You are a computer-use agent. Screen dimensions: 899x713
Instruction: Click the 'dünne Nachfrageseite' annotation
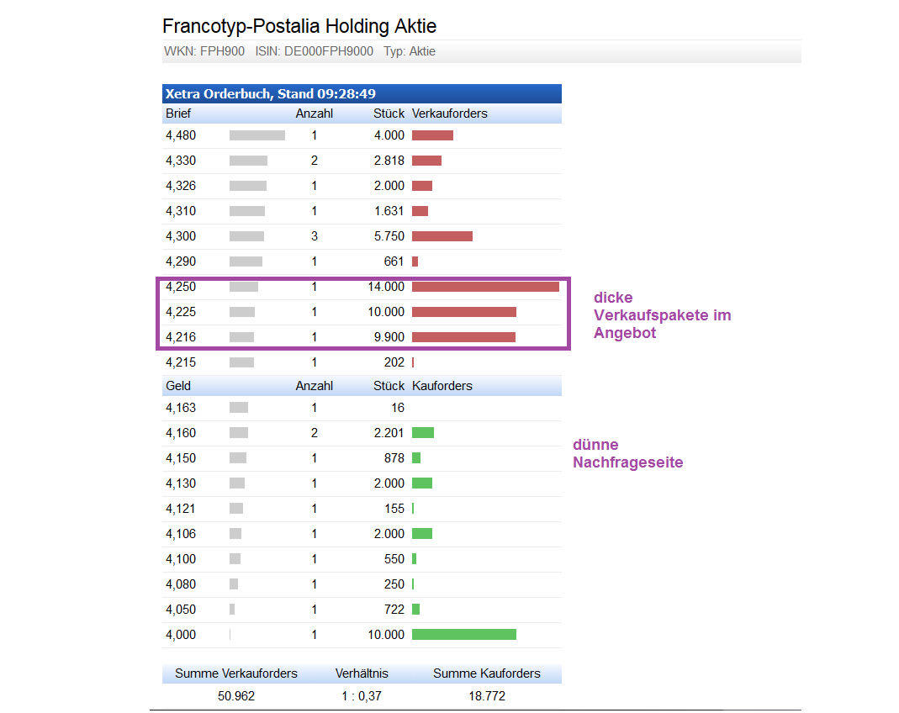627,454
